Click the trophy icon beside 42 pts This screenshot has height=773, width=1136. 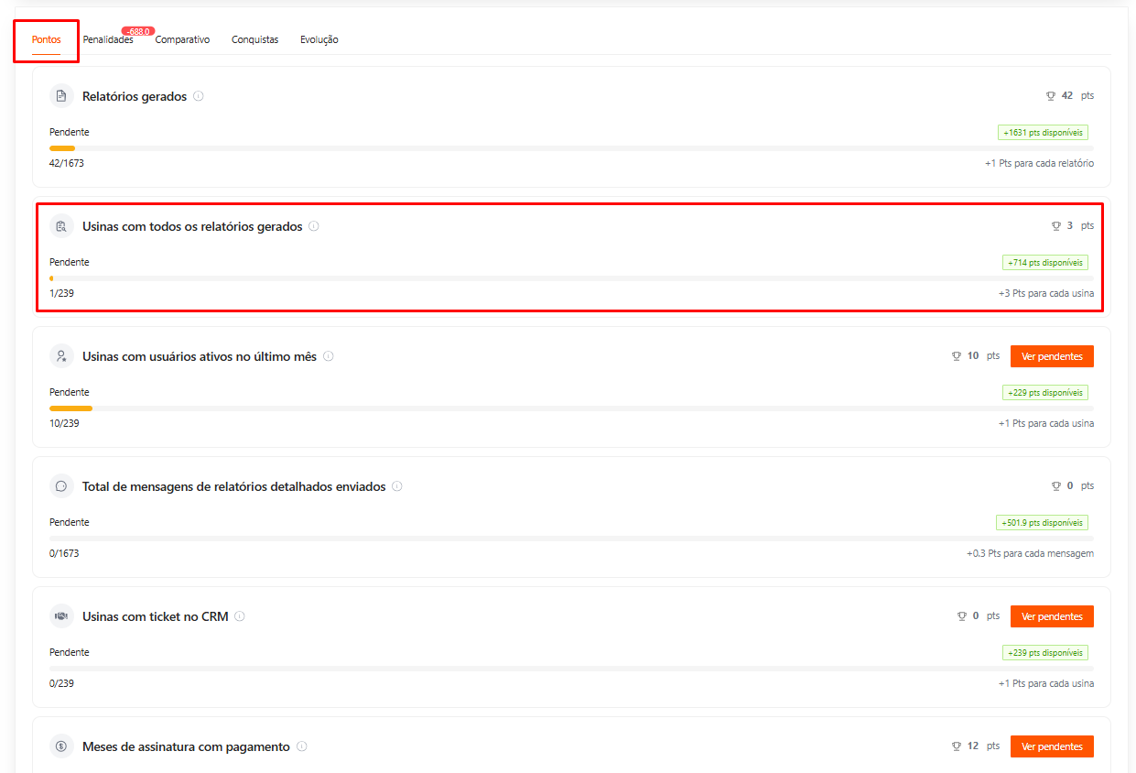[1051, 96]
